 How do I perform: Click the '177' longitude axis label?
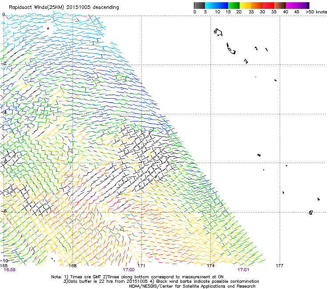pos(280,266)
